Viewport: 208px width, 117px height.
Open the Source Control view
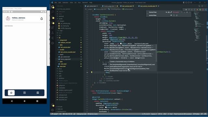click(53, 17)
